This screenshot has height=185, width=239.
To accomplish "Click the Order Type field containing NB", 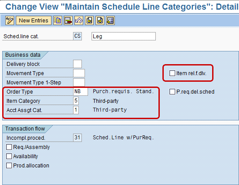I will pos(81,91).
